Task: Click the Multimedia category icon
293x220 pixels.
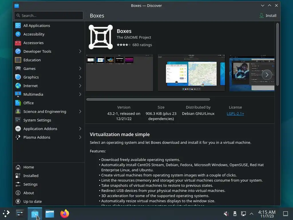Action: point(18,94)
